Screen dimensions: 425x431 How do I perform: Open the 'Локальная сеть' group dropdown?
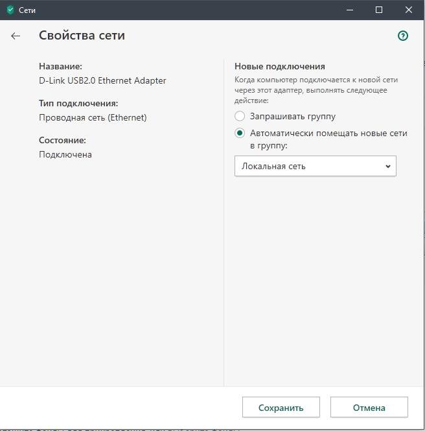click(315, 166)
